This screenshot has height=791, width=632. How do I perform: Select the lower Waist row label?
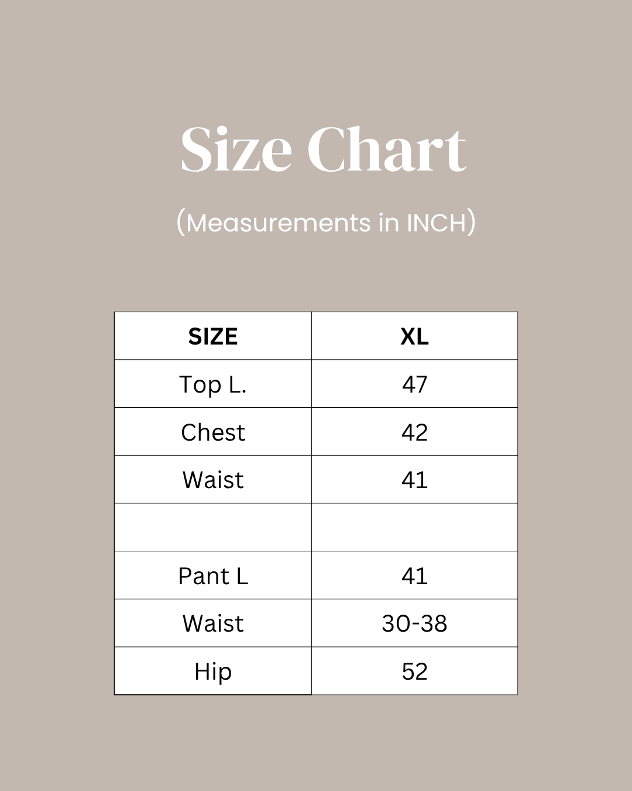tap(213, 623)
